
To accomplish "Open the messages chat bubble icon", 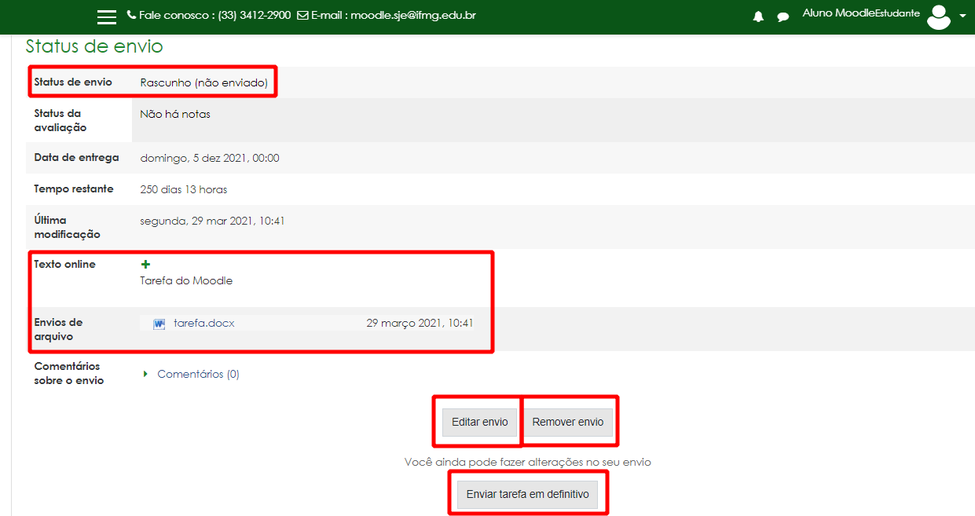I will click(x=783, y=16).
